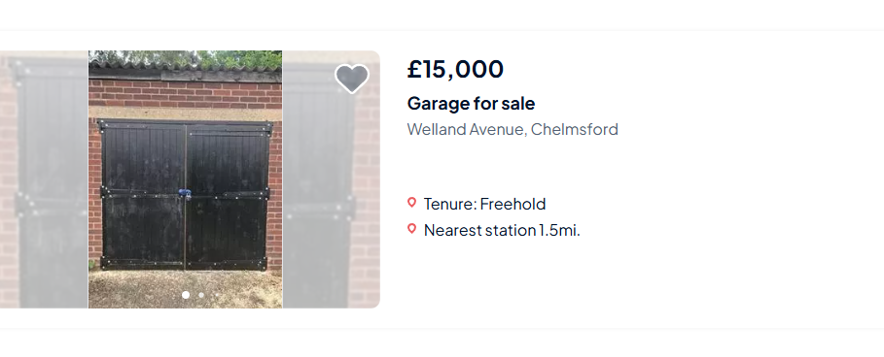Viewport: 884px width, 357px height.
Task: Click the pin icon beside Nearest station
Action: pyautogui.click(x=411, y=229)
